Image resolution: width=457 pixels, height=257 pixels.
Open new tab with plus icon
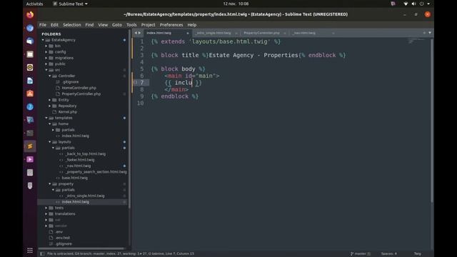424,33
